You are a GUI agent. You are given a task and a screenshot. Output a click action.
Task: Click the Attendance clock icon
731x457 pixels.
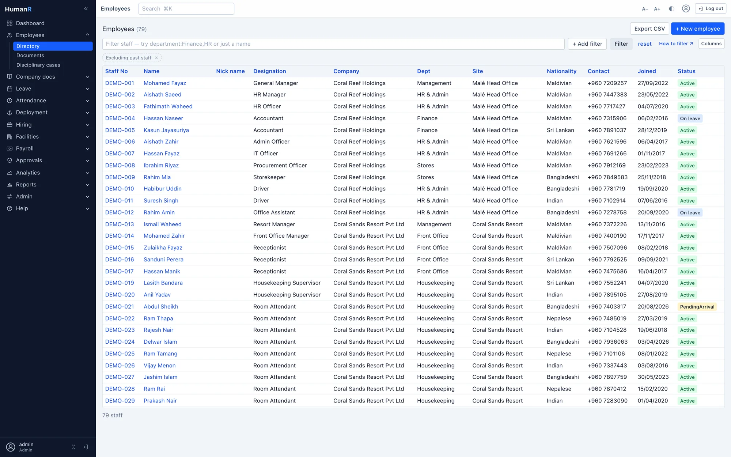point(10,101)
